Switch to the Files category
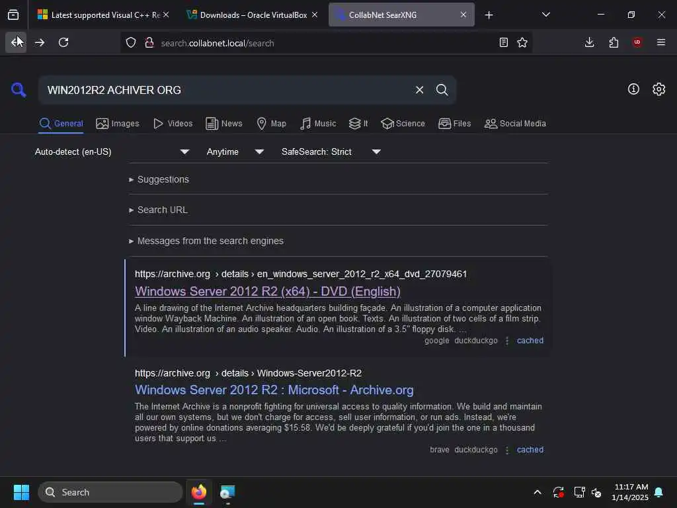The width and height of the screenshot is (677, 508). 454,124
